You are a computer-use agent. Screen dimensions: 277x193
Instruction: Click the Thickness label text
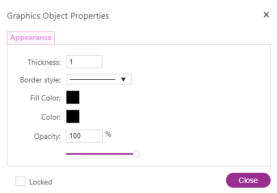click(x=44, y=62)
